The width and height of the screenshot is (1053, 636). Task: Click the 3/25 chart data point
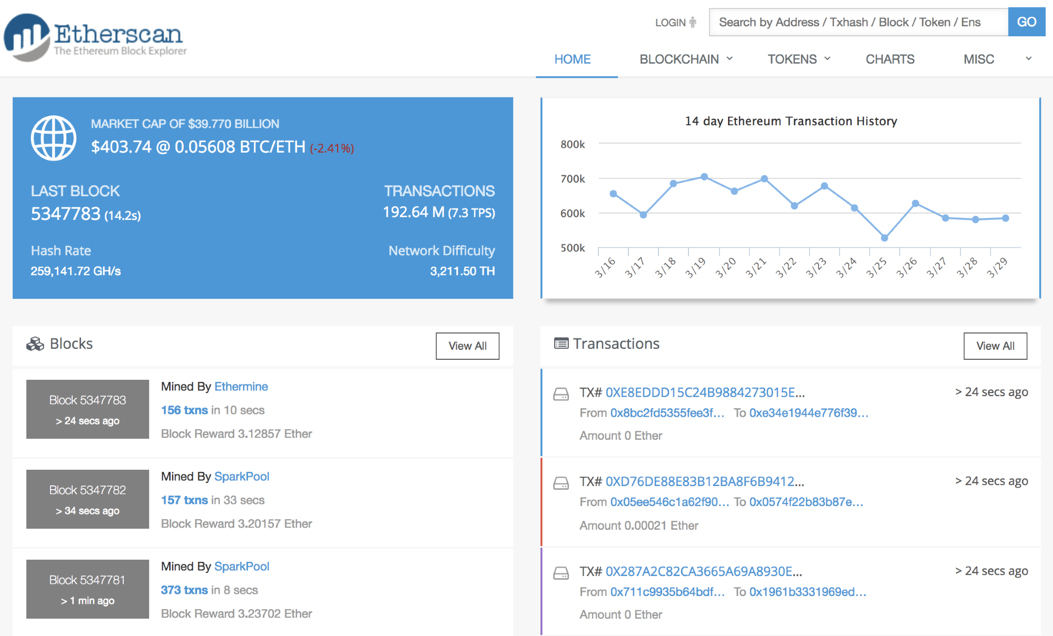(884, 238)
